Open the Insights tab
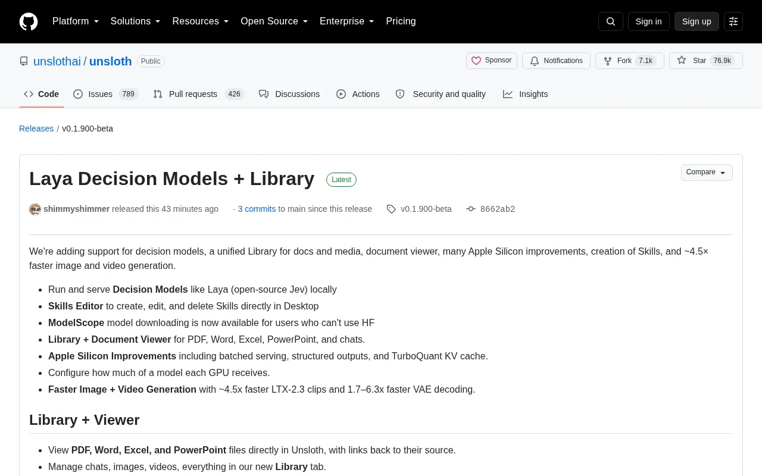 pos(525,94)
